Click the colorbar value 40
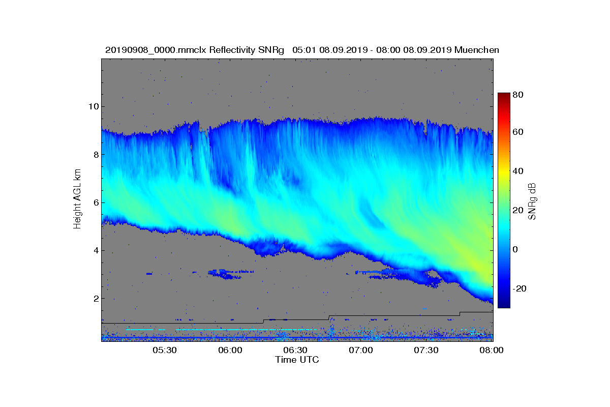610x407 pixels. point(518,171)
